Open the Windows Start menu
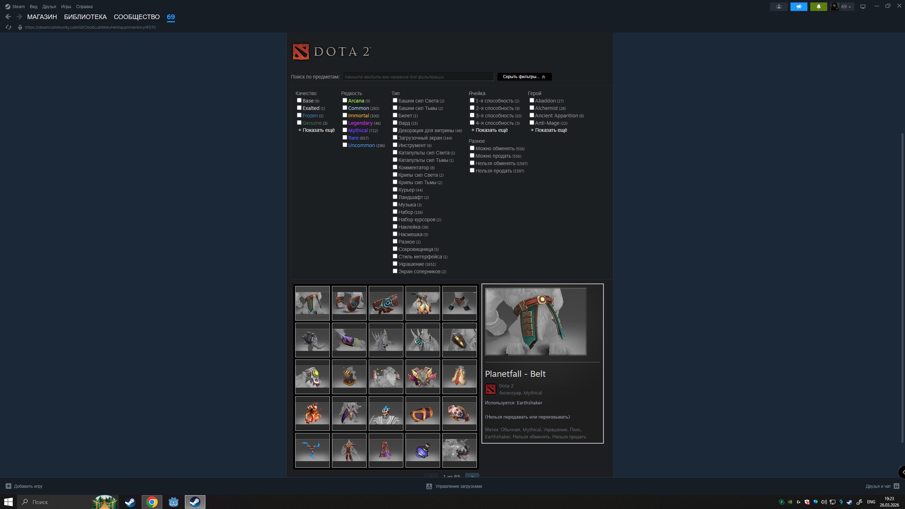Image resolution: width=905 pixels, height=509 pixels. coord(8,502)
